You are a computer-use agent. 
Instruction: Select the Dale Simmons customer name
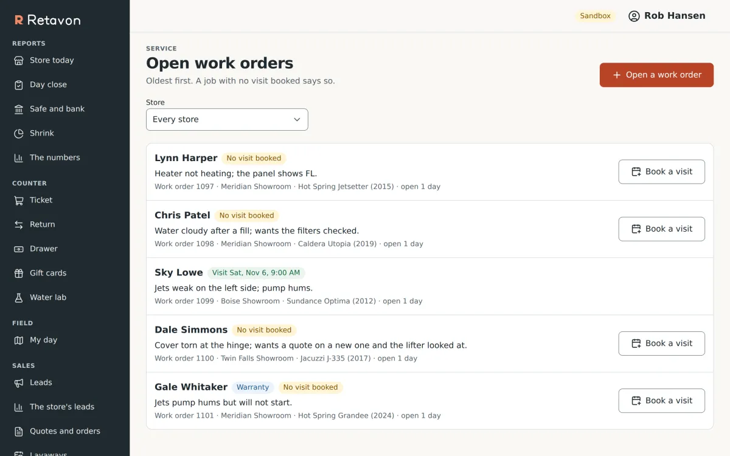tap(191, 330)
